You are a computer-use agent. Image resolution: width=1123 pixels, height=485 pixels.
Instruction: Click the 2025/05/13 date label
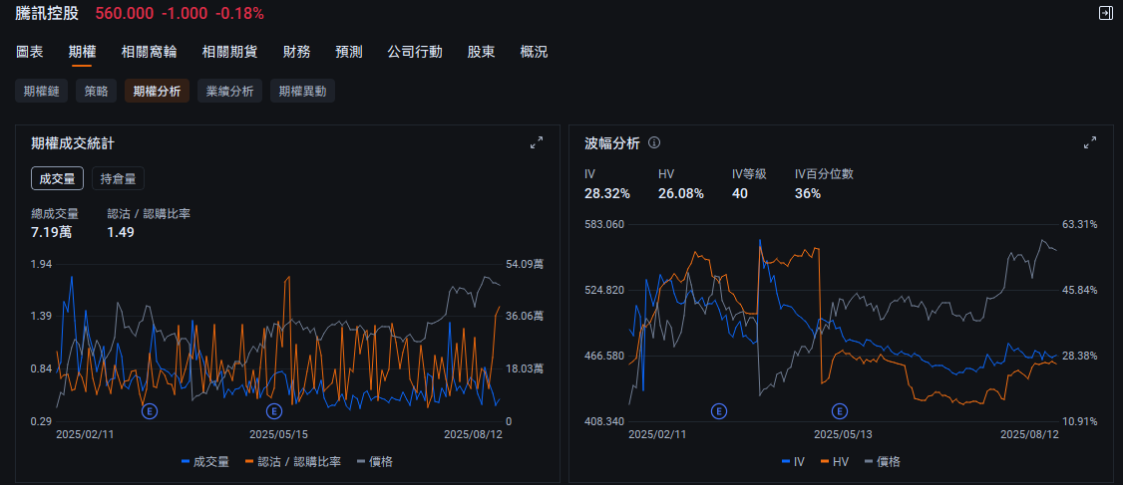[x=842, y=434]
